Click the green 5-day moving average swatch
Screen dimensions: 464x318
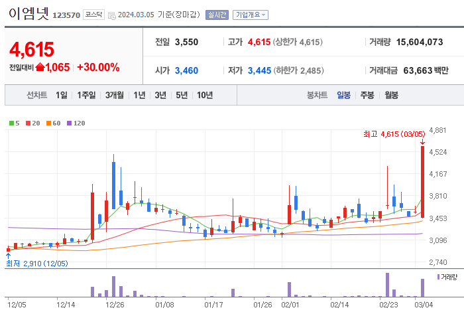(x=11, y=123)
